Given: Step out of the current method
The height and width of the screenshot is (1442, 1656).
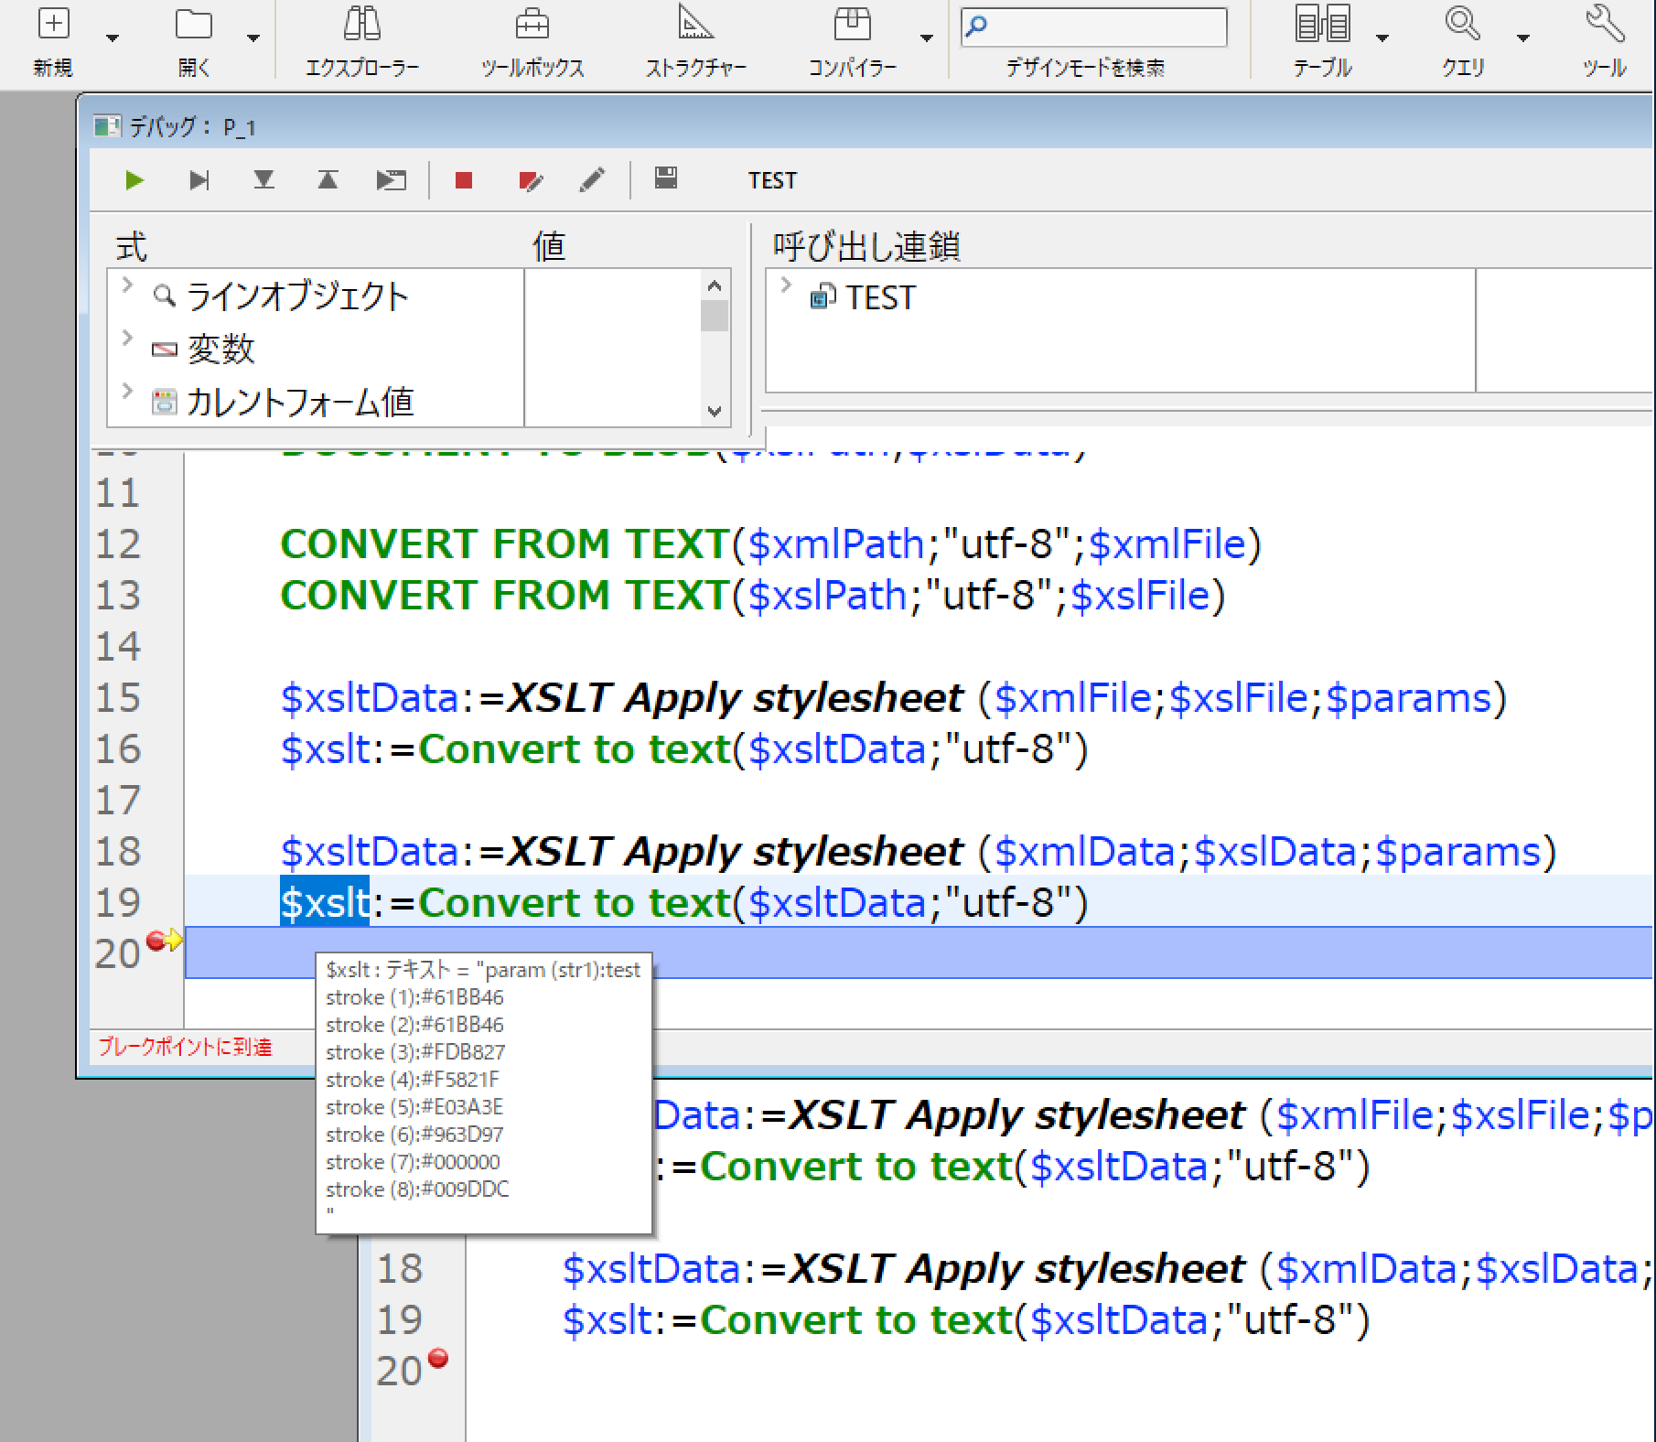Looking at the screenshot, I should [x=328, y=179].
